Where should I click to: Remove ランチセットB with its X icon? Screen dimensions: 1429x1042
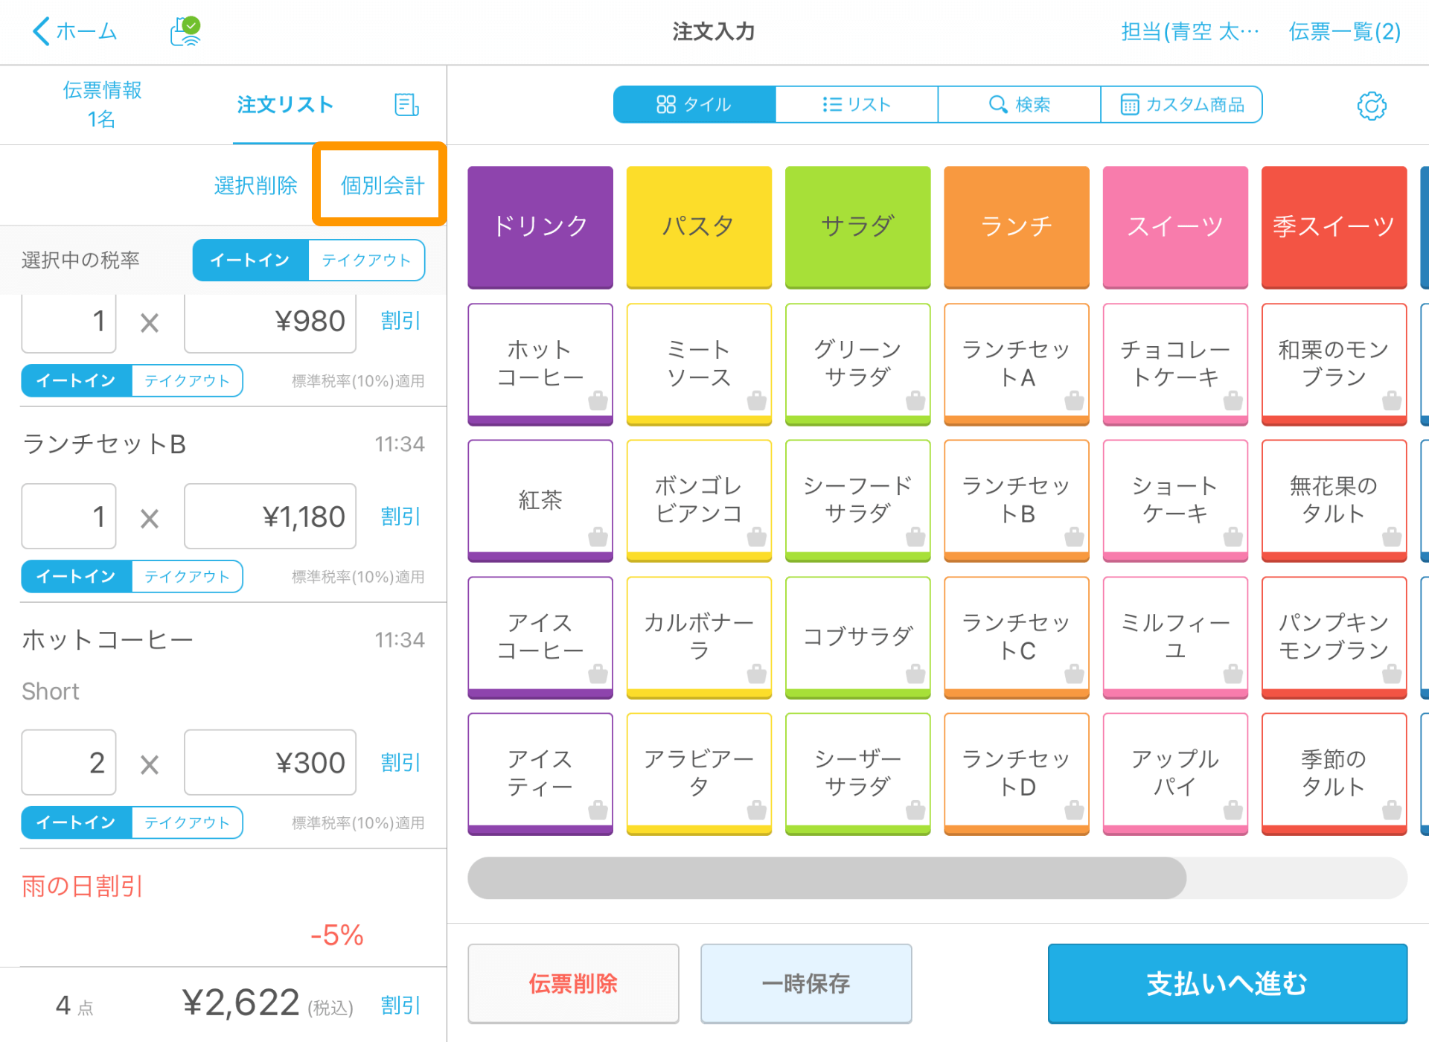150,518
